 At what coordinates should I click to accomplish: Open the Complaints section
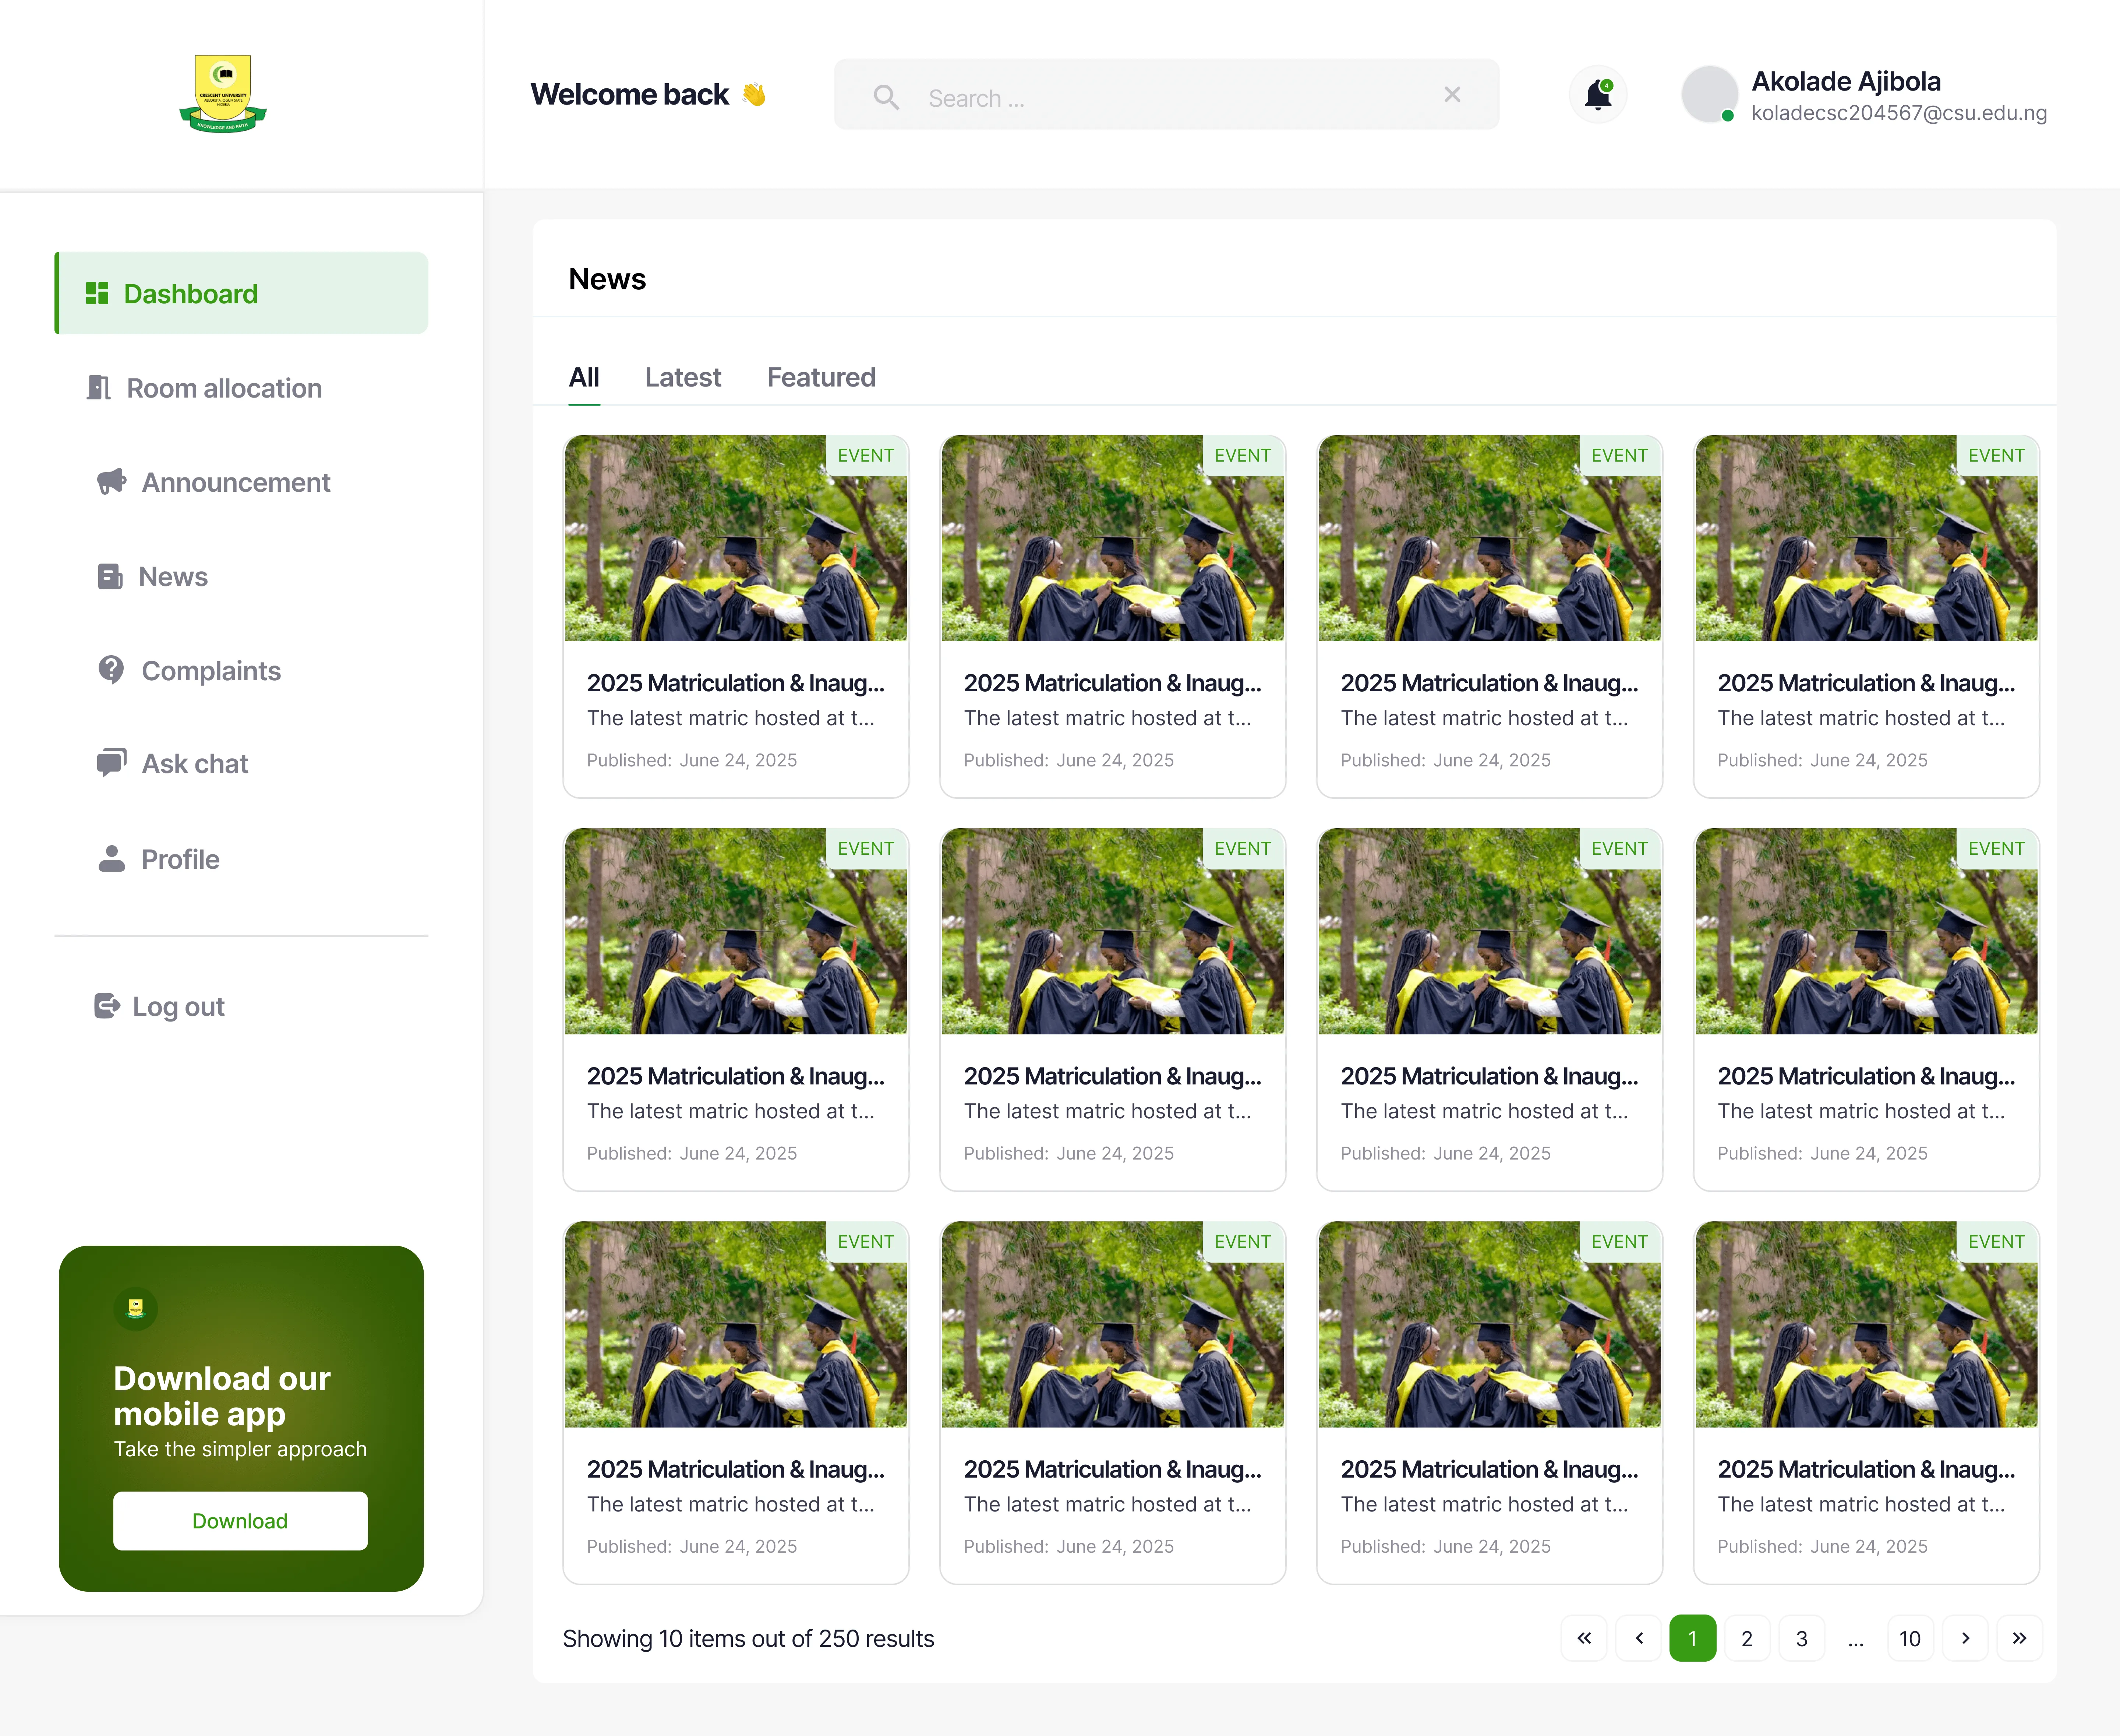pyautogui.click(x=210, y=671)
